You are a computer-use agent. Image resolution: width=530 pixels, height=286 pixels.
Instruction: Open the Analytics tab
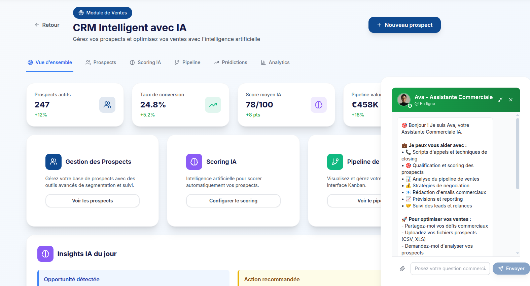275,62
